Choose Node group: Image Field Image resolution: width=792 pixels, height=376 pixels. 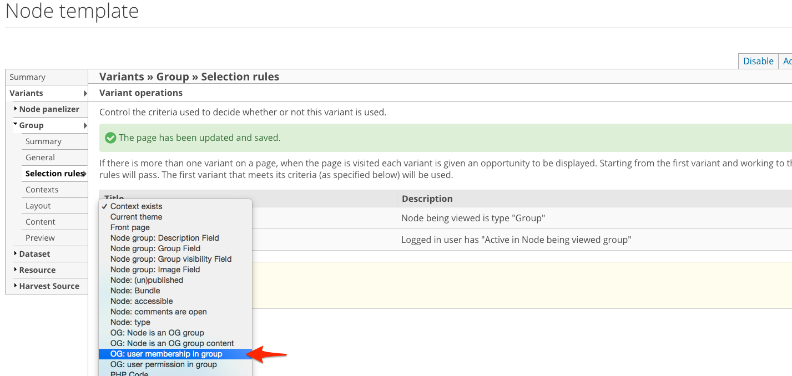175,270
